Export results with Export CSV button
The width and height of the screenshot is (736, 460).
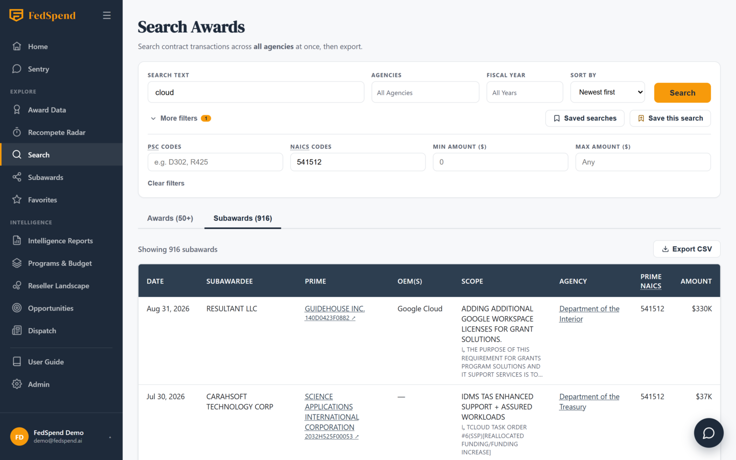(x=687, y=249)
